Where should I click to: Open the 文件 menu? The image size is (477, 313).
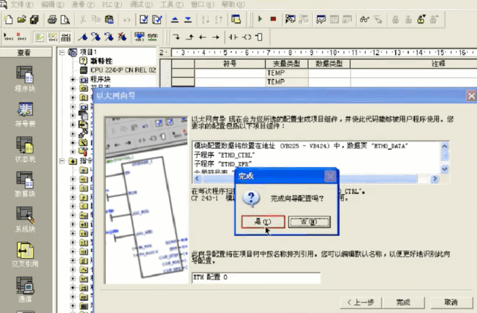click(x=22, y=4)
